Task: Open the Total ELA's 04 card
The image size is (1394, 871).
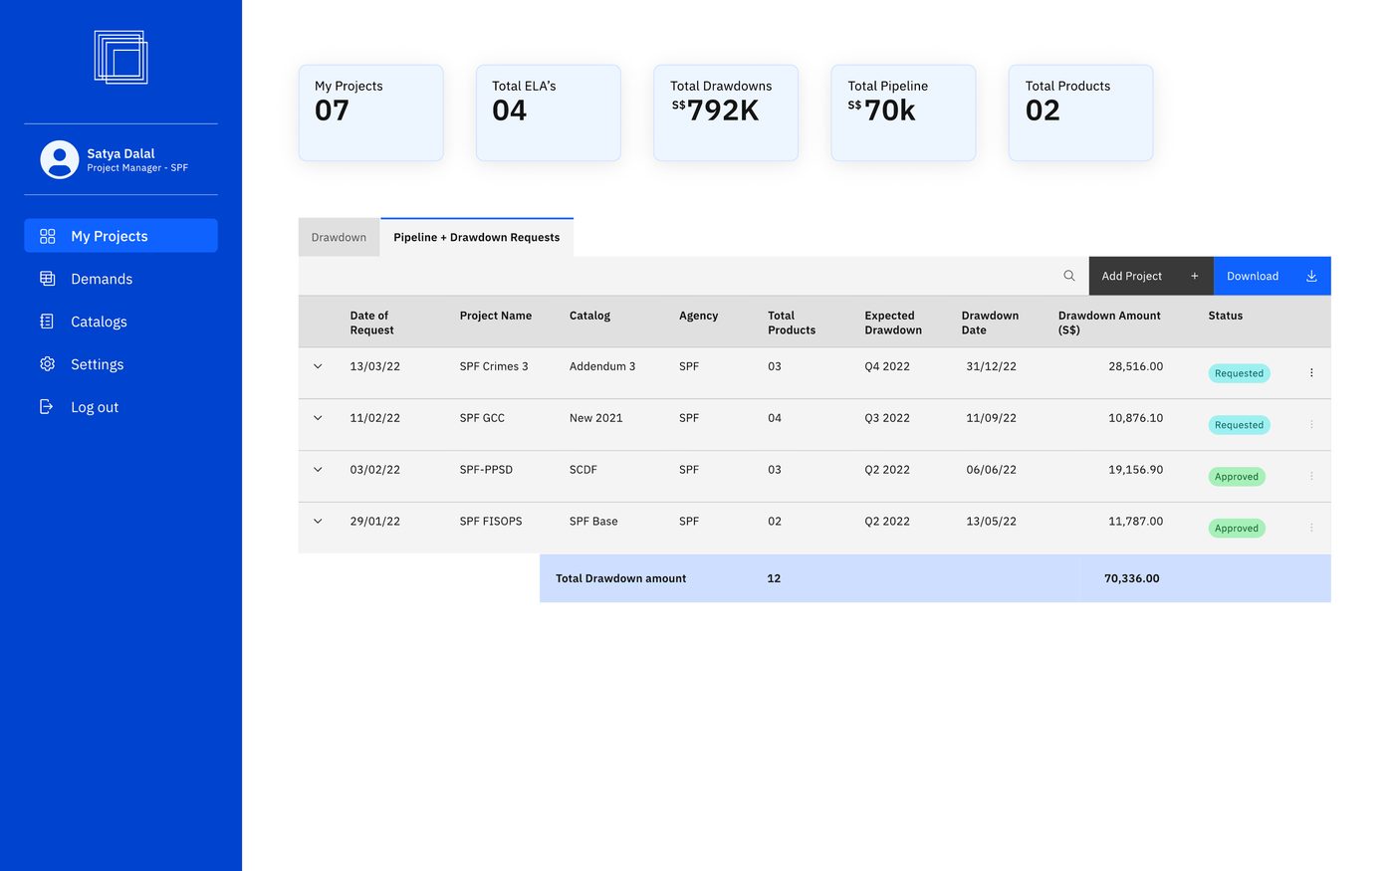Action: 549,112
